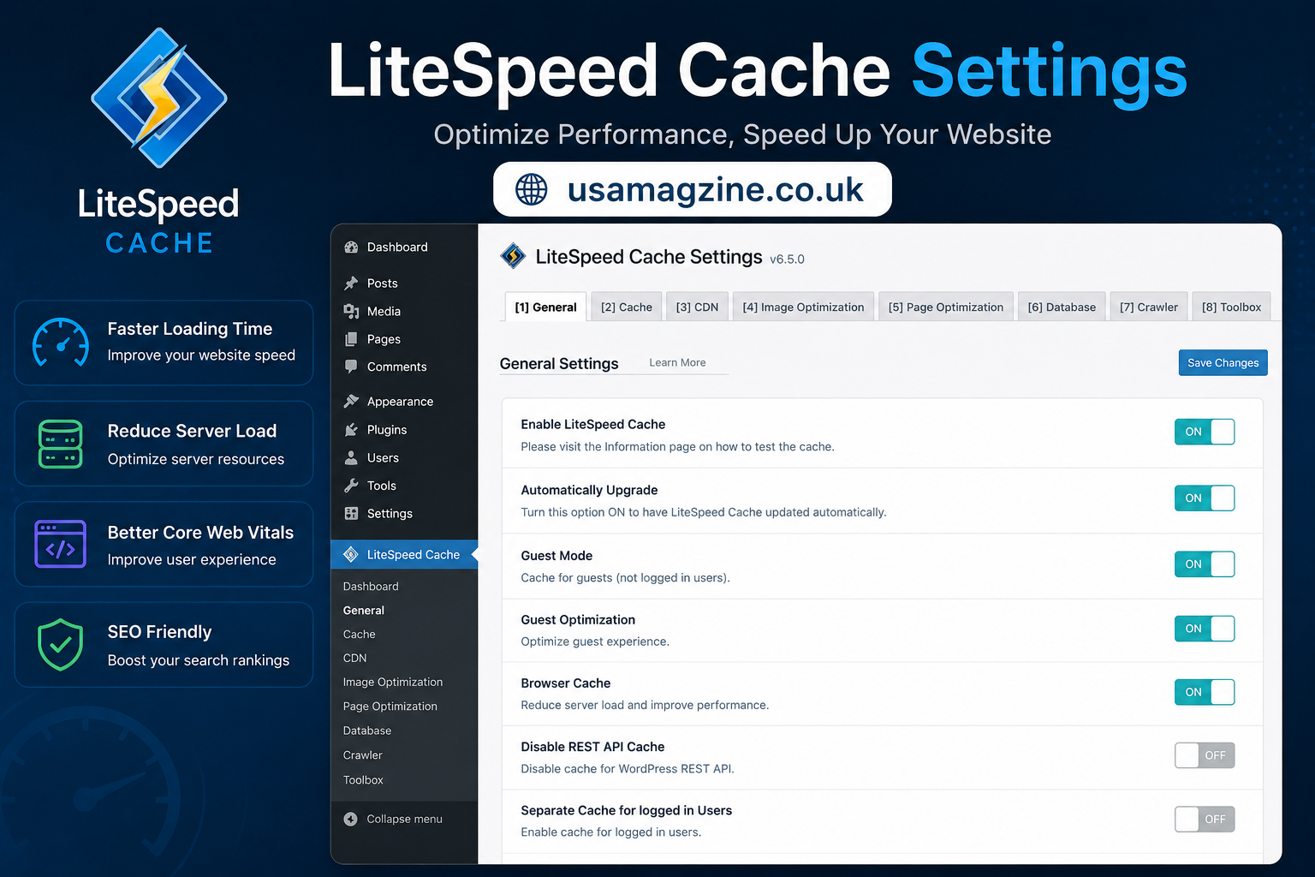Click the Pages icon in sidebar

pos(351,340)
